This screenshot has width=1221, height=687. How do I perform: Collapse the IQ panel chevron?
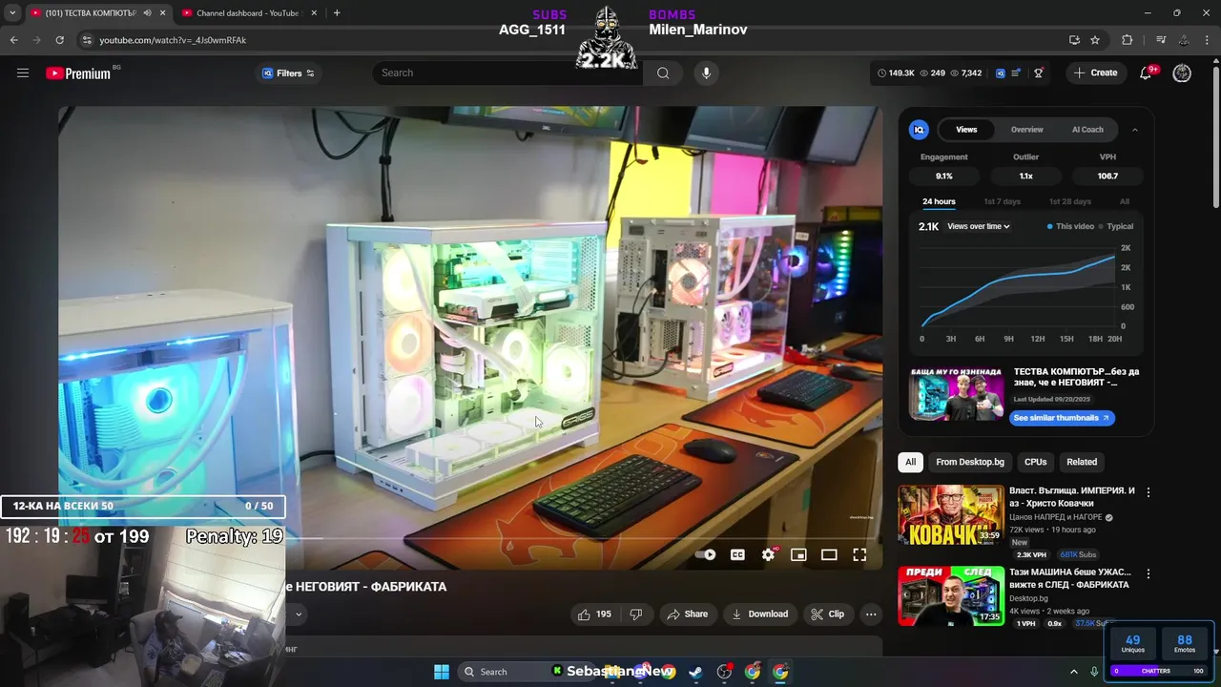point(1134,130)
